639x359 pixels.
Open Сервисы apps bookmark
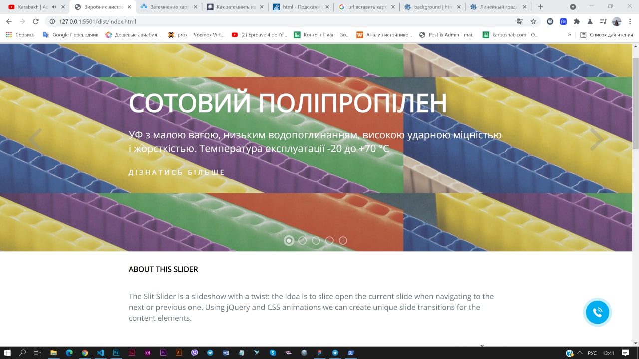pos(20,35)
